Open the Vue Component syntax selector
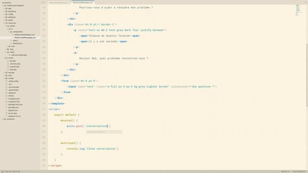308x173 pixels. [x=299, y=172]
